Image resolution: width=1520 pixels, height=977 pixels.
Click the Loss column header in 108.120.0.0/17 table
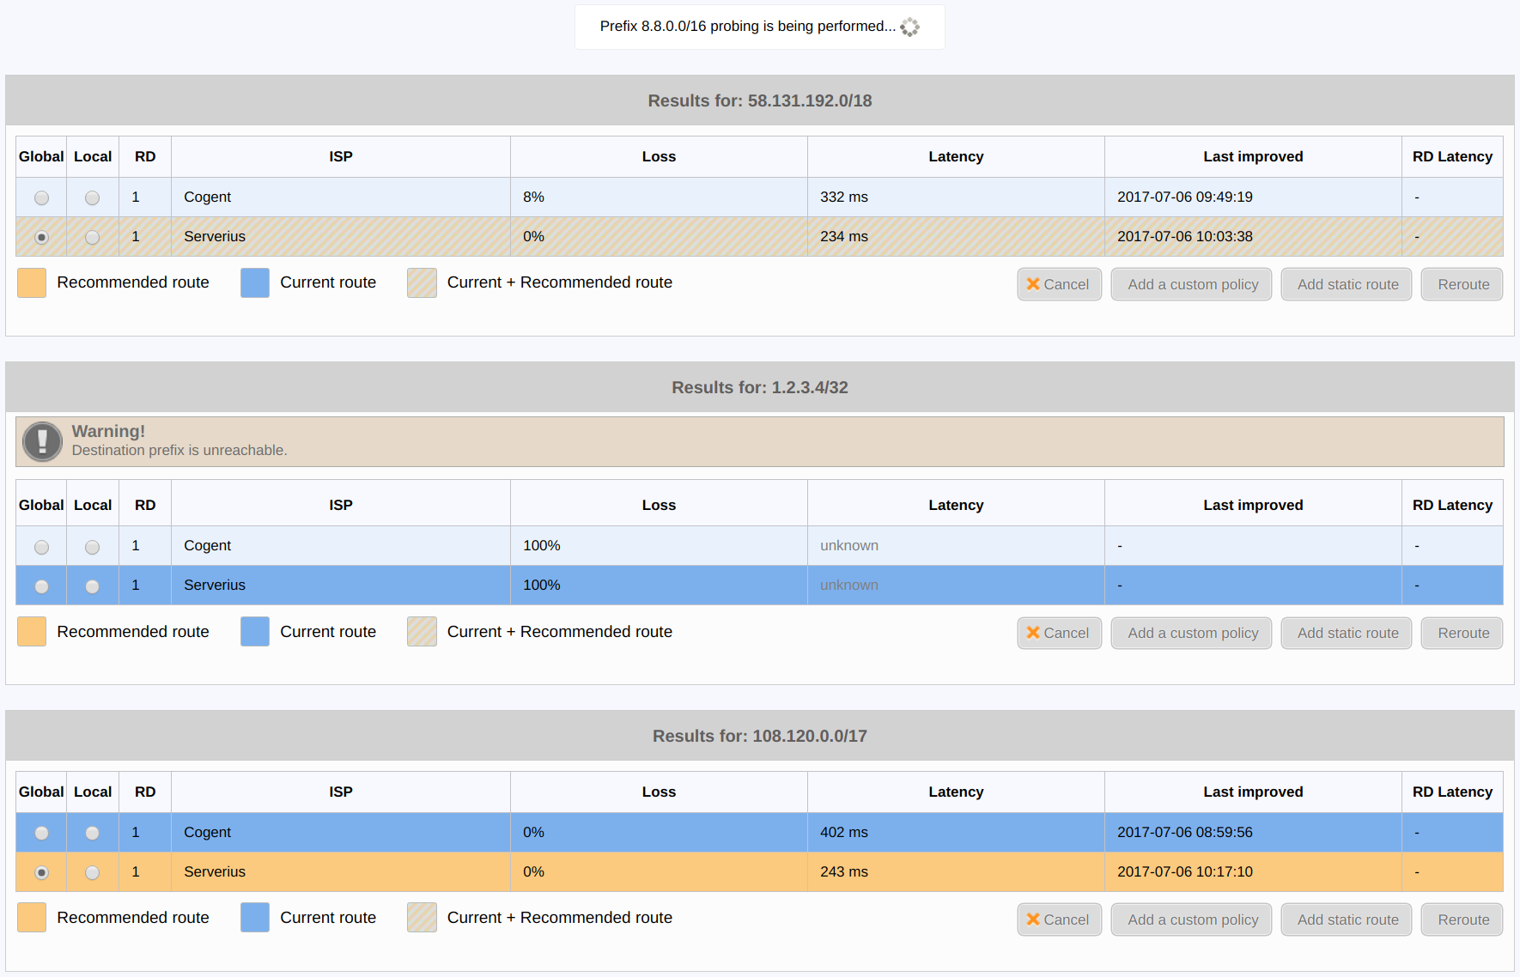coord(659,792)
